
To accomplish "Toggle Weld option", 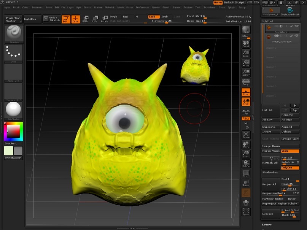I will coord(290,151).
